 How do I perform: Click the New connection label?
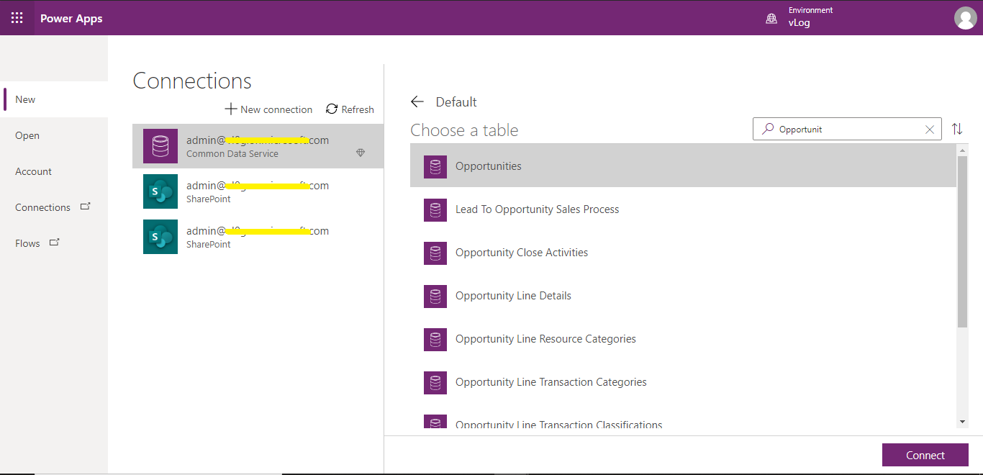pos(276,109)
